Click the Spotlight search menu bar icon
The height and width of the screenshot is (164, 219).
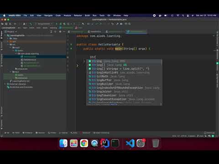183,15
